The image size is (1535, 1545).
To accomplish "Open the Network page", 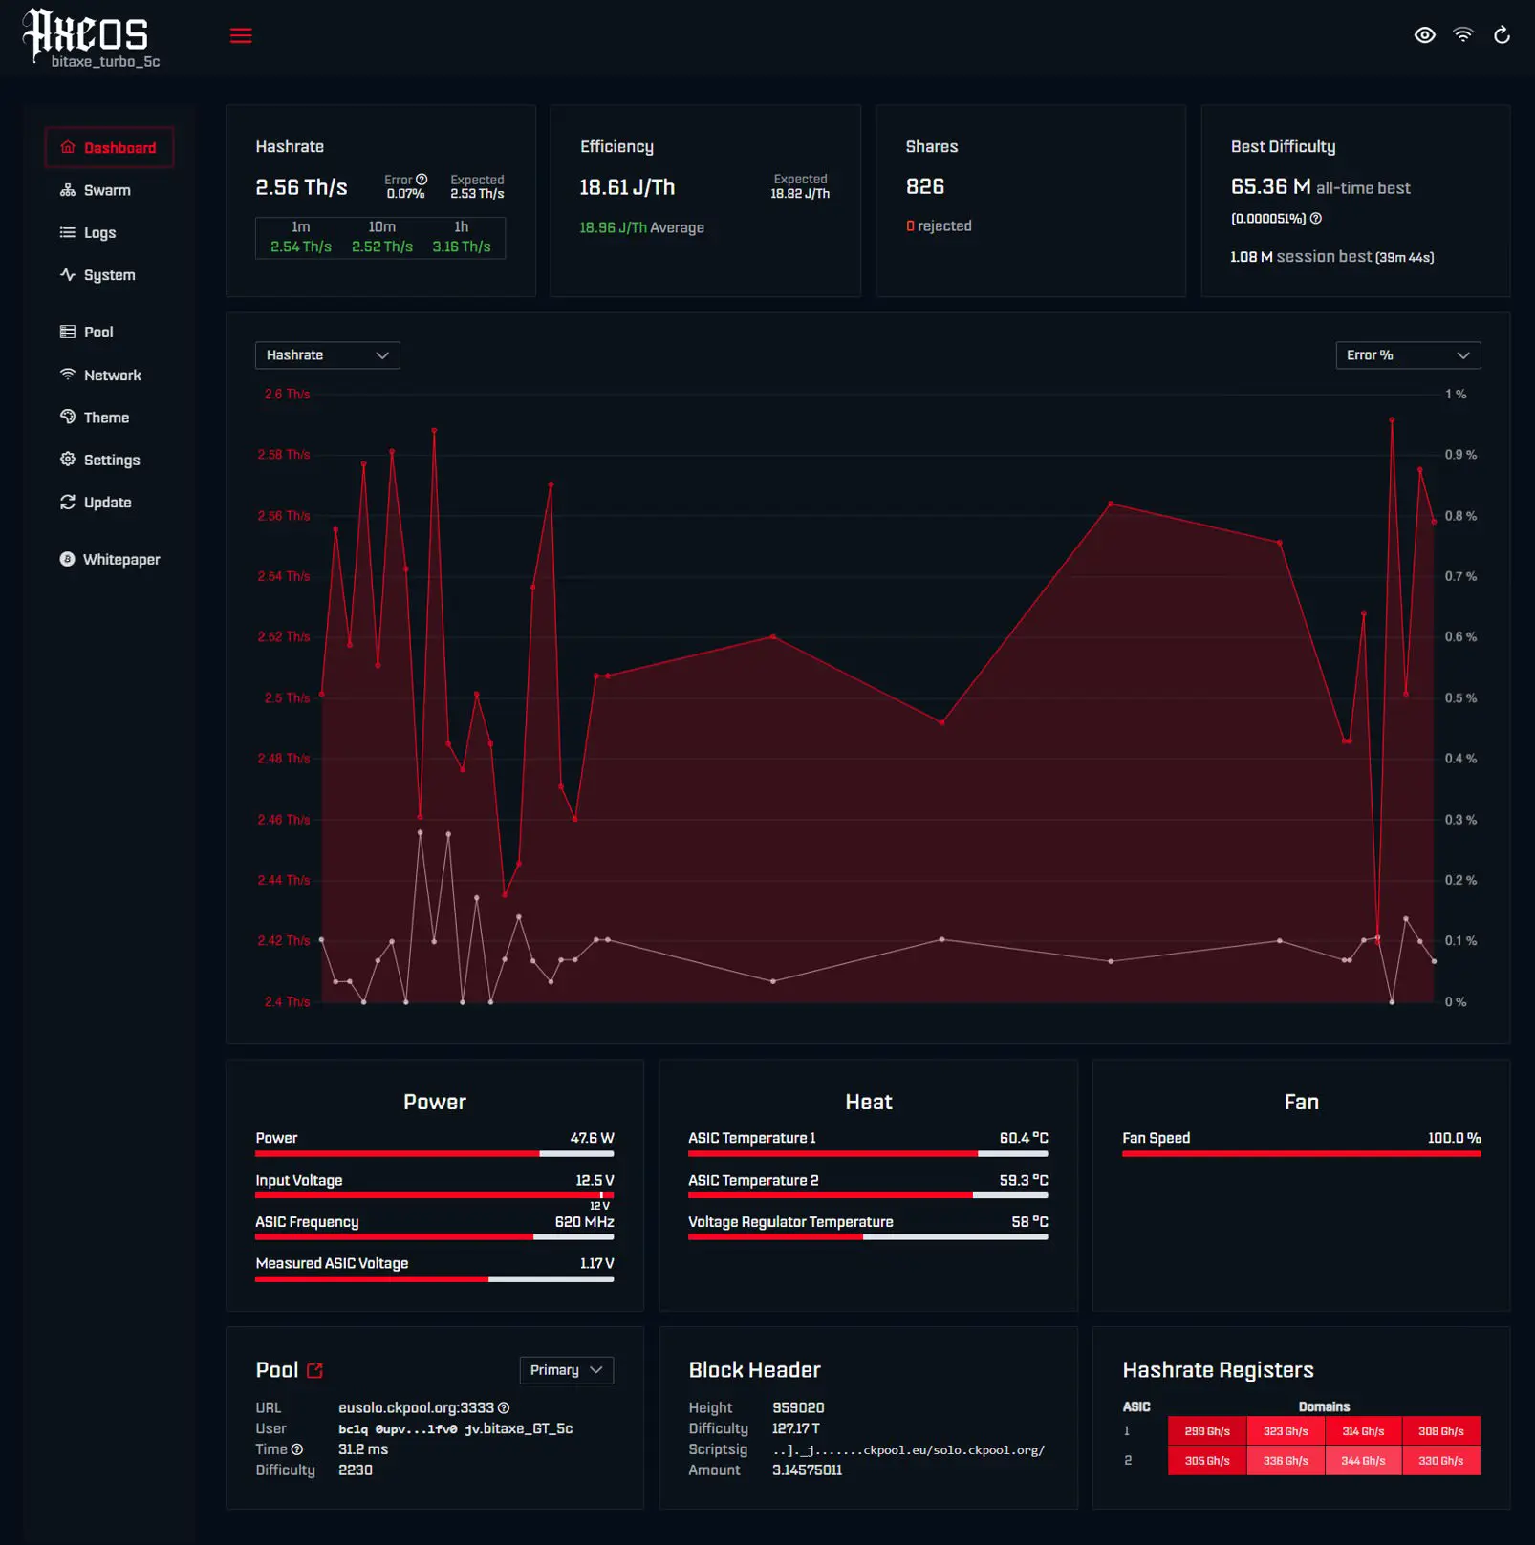I will 112,376.
